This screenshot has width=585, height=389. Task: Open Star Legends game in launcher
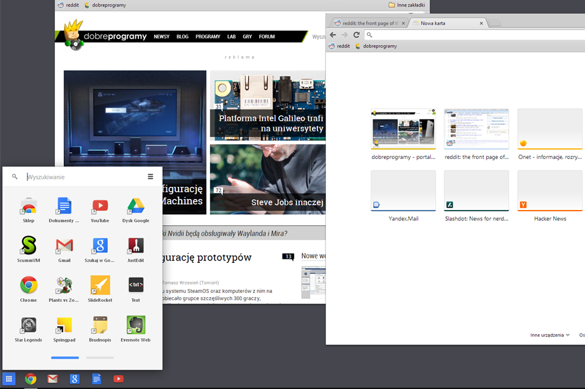[x=29, y=329]
